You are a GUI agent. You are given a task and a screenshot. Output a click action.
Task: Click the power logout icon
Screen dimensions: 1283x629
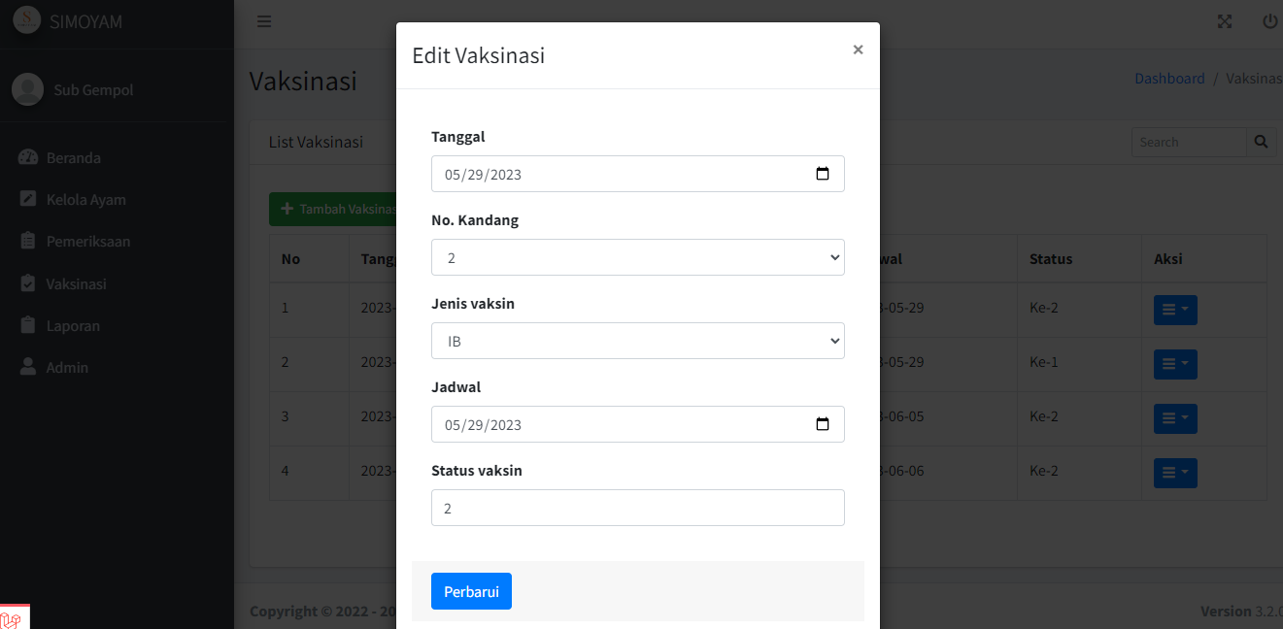(1268, 20)
